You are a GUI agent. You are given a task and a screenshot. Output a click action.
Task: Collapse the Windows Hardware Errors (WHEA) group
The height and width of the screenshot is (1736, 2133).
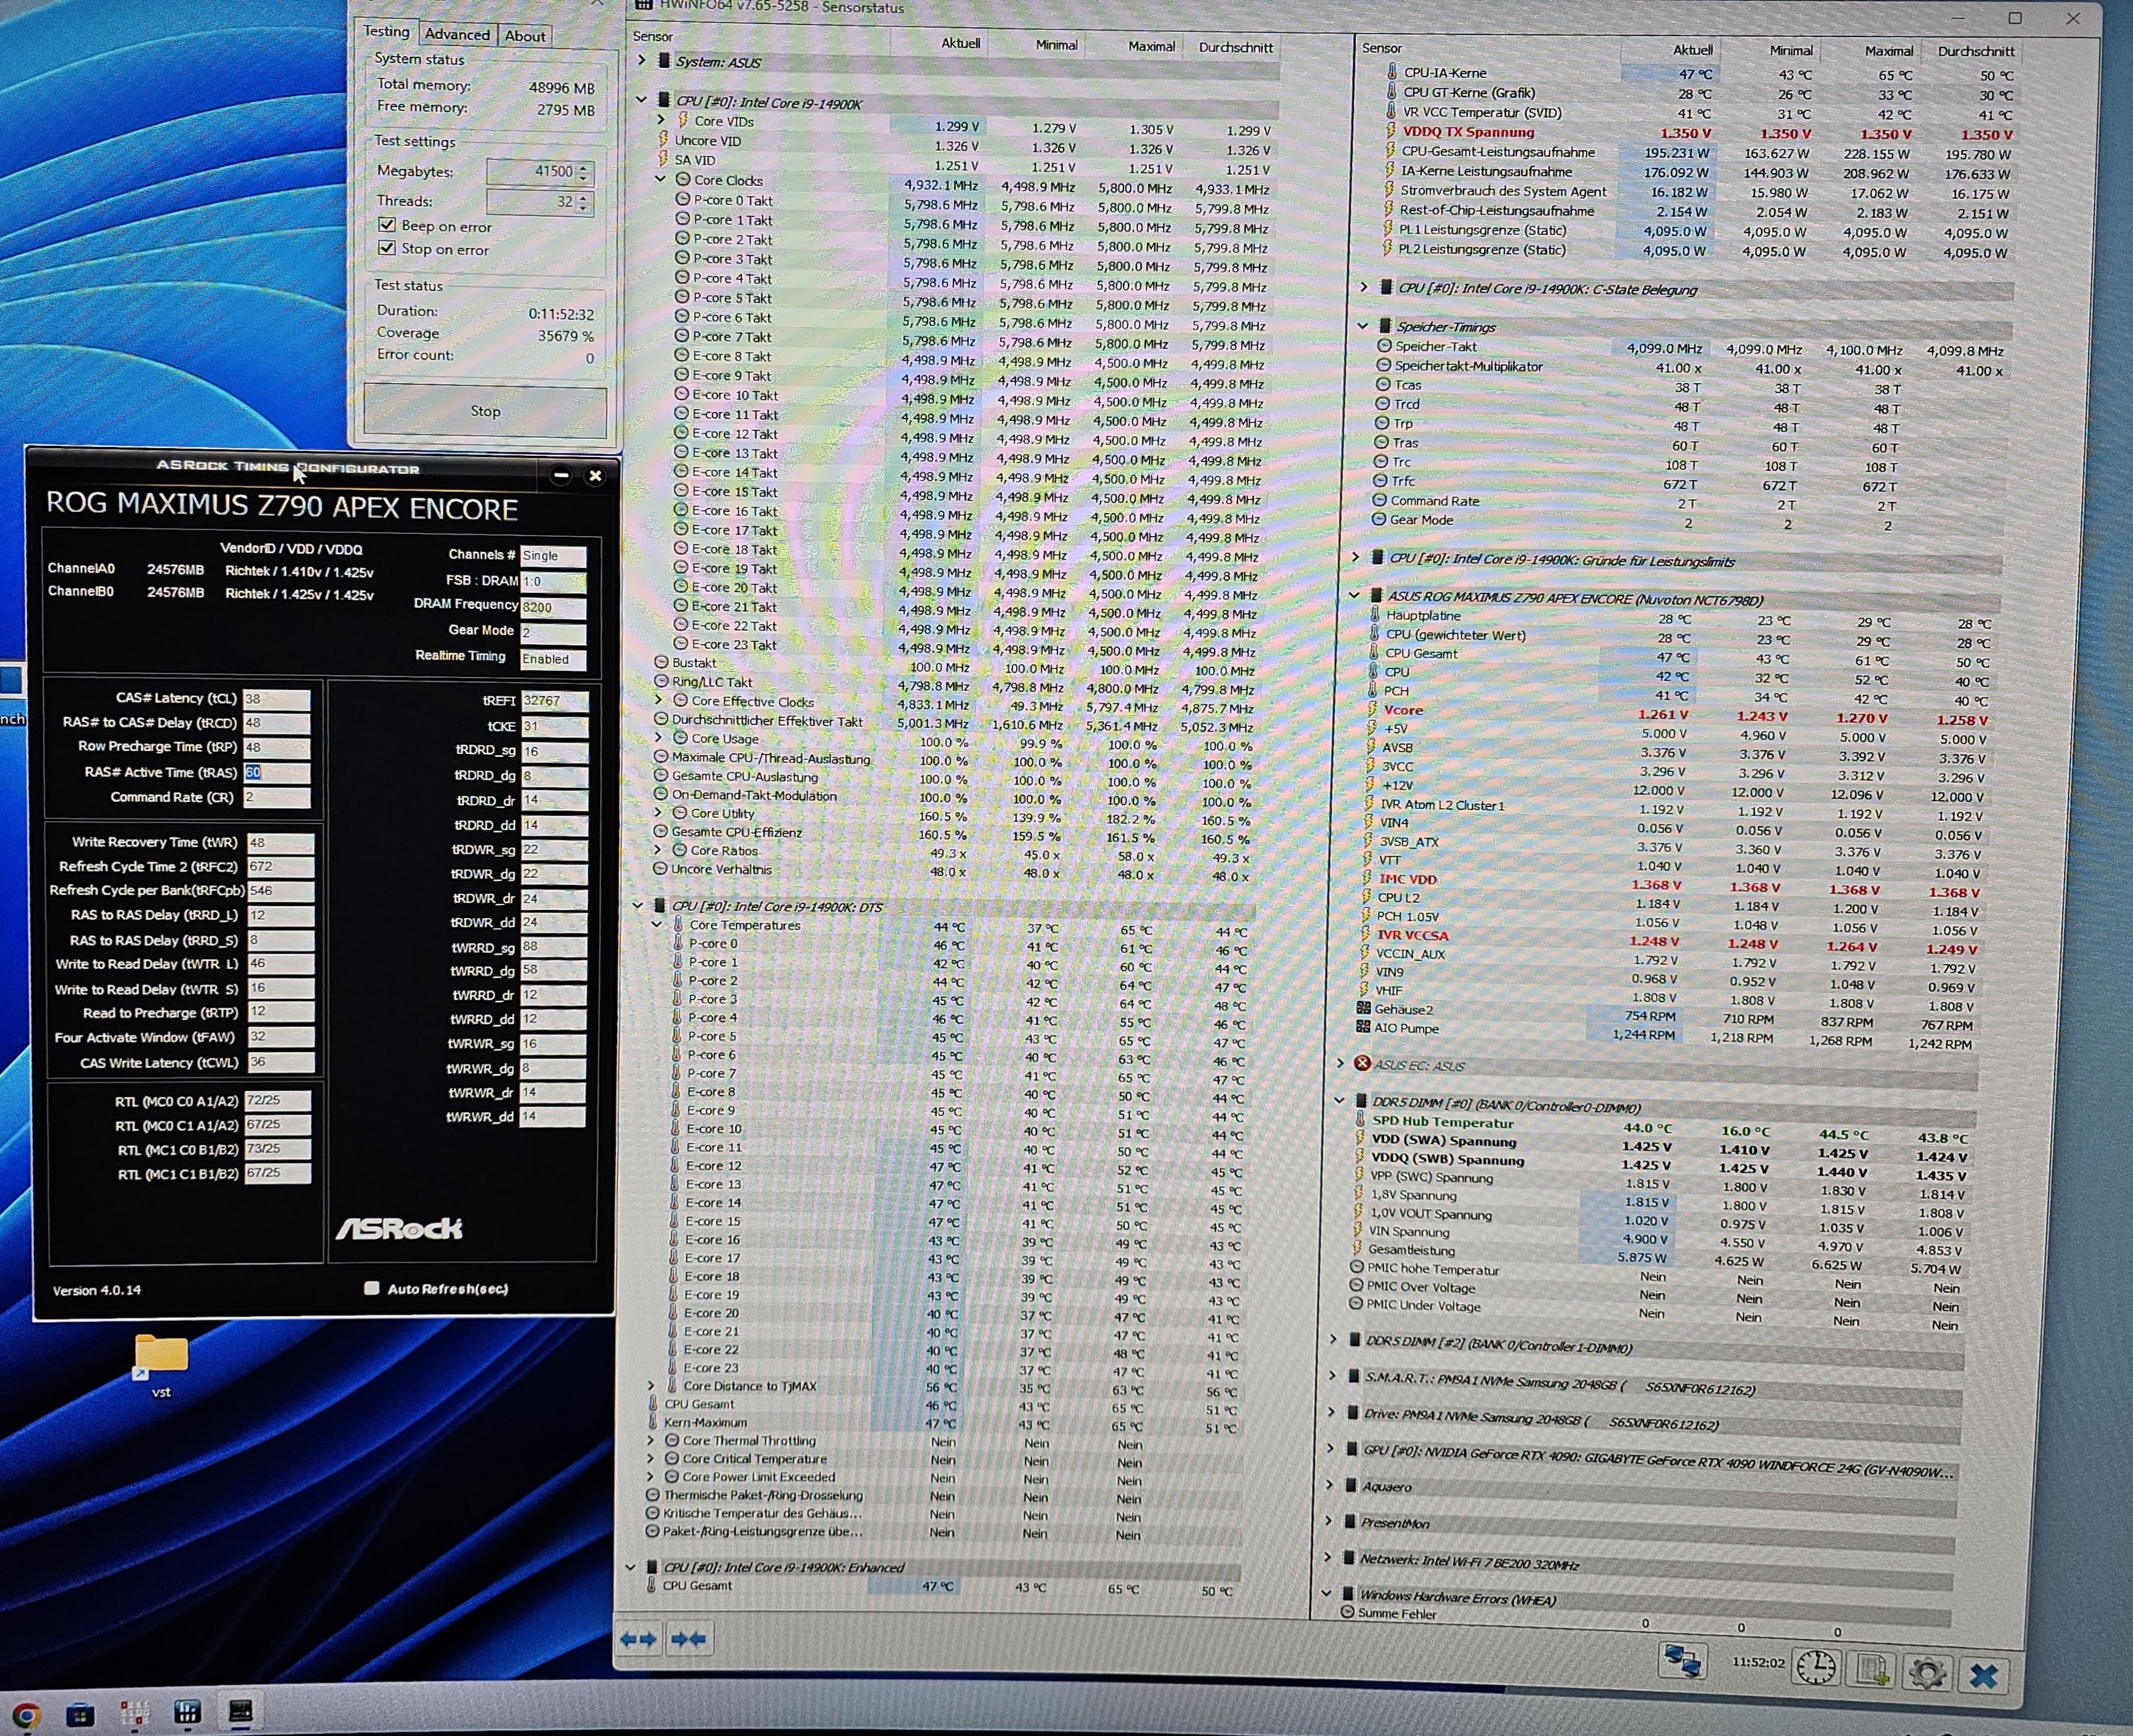(x=1326, y=1593)
